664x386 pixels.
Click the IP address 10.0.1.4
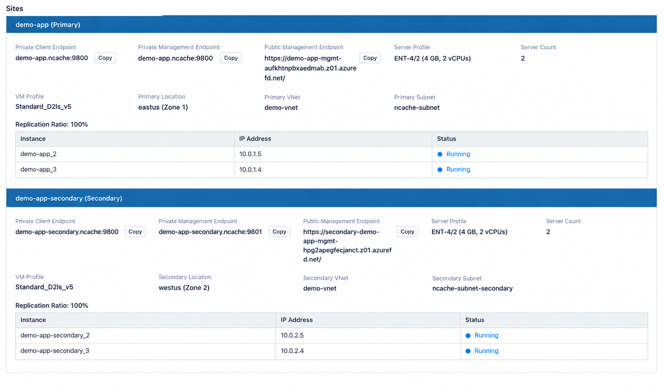point(250,170)
